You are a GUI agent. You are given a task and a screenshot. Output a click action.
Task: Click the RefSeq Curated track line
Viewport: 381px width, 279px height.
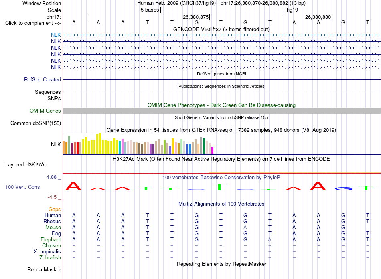(221, 79)
